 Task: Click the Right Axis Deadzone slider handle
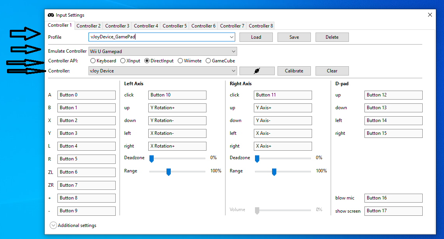pyautogui.click(x=257, y=159)
